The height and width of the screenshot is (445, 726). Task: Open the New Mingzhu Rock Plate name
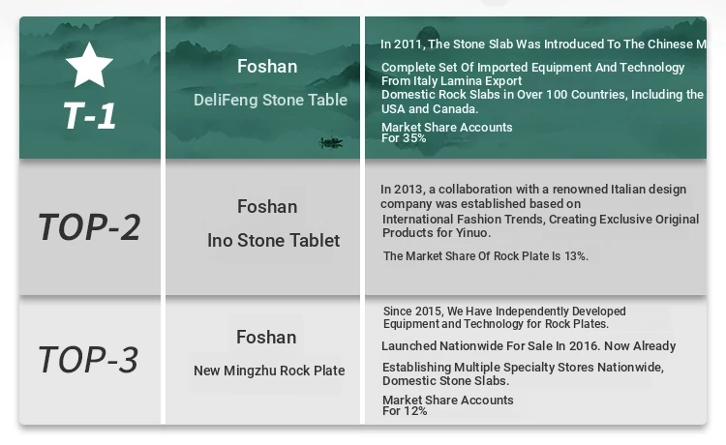pyautogui.click(x=269, y=371)
